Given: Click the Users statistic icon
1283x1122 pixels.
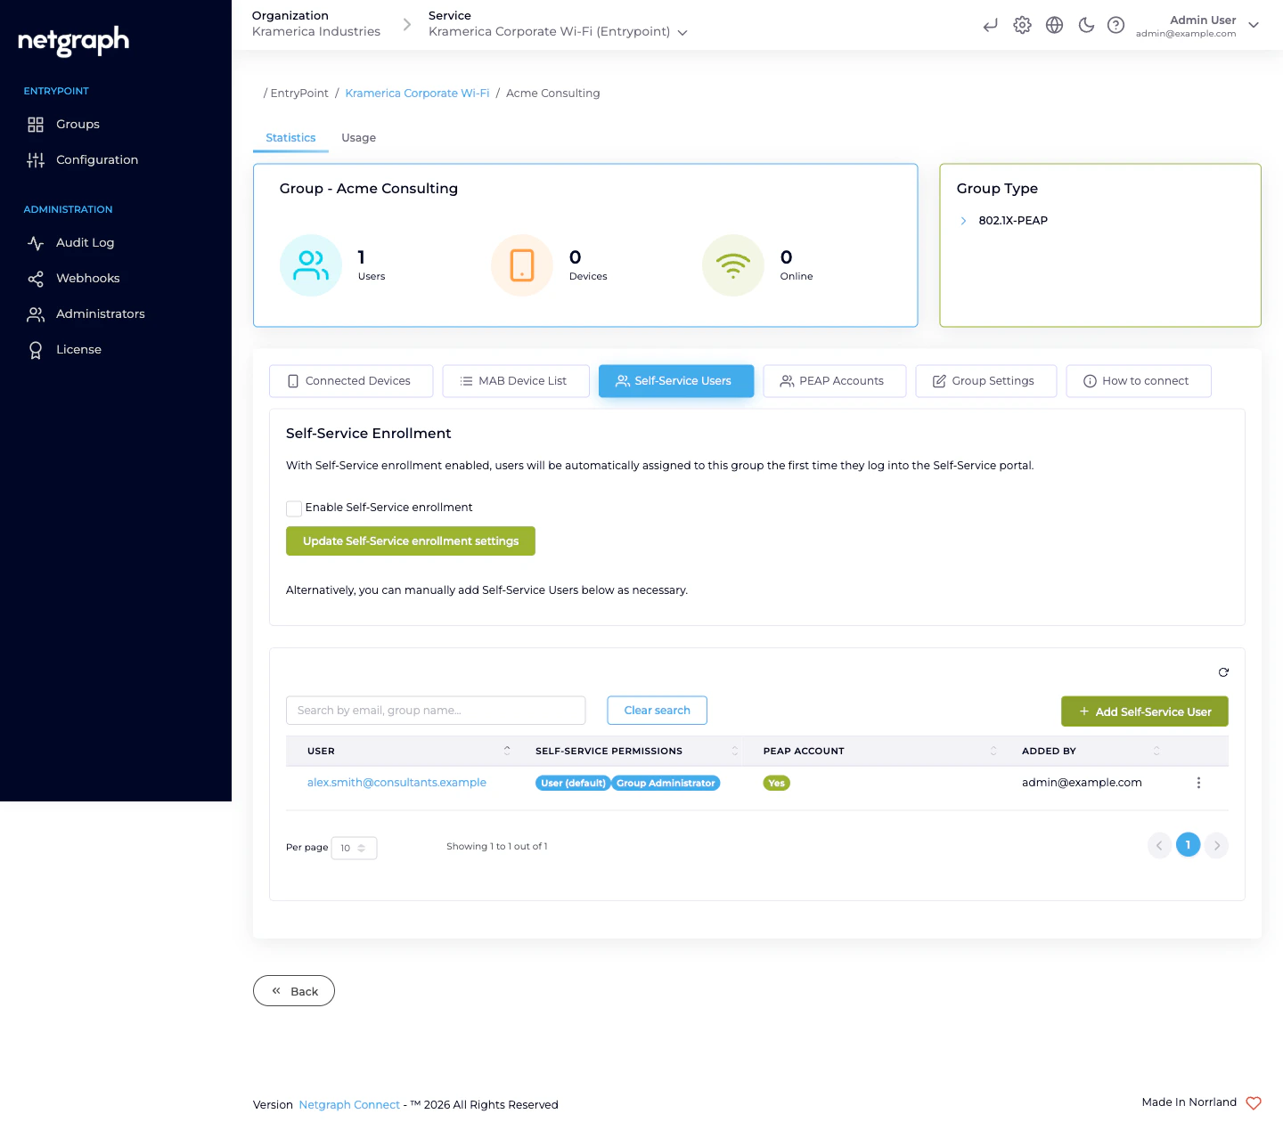Looking at the screenshot, I should [x=311, y=265].
